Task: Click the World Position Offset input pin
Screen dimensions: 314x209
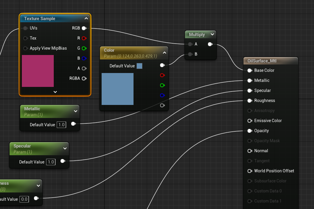Action: point(250,171)
